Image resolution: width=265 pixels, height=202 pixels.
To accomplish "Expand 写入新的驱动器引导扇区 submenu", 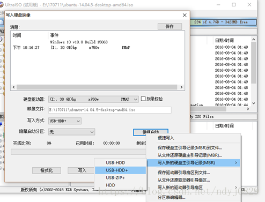I will point(193,188).
